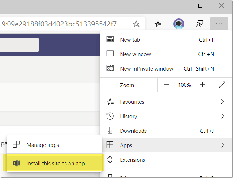Click the Teams icon beside Install option
The image size is (233, 178).
(16, 164)
